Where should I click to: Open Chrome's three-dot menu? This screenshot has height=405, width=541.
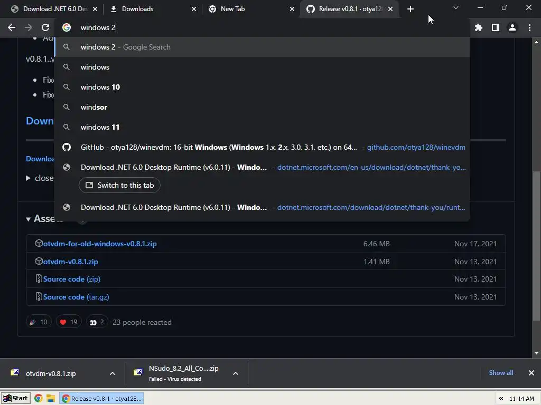tap(529, 27)
